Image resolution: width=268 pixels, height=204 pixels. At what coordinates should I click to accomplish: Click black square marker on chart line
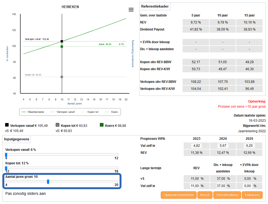(62, 41)
